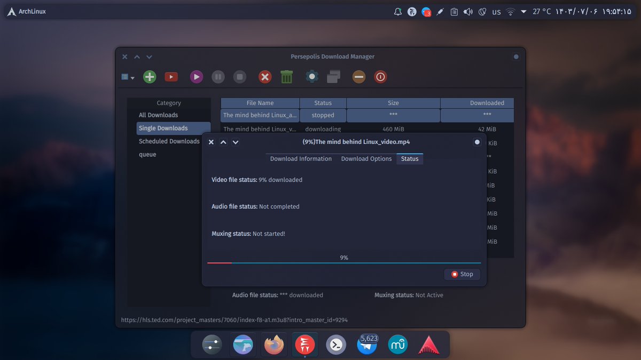Click the Persepolis tray icon in top panel
The image size is (641, 360).
coord(412,11)
